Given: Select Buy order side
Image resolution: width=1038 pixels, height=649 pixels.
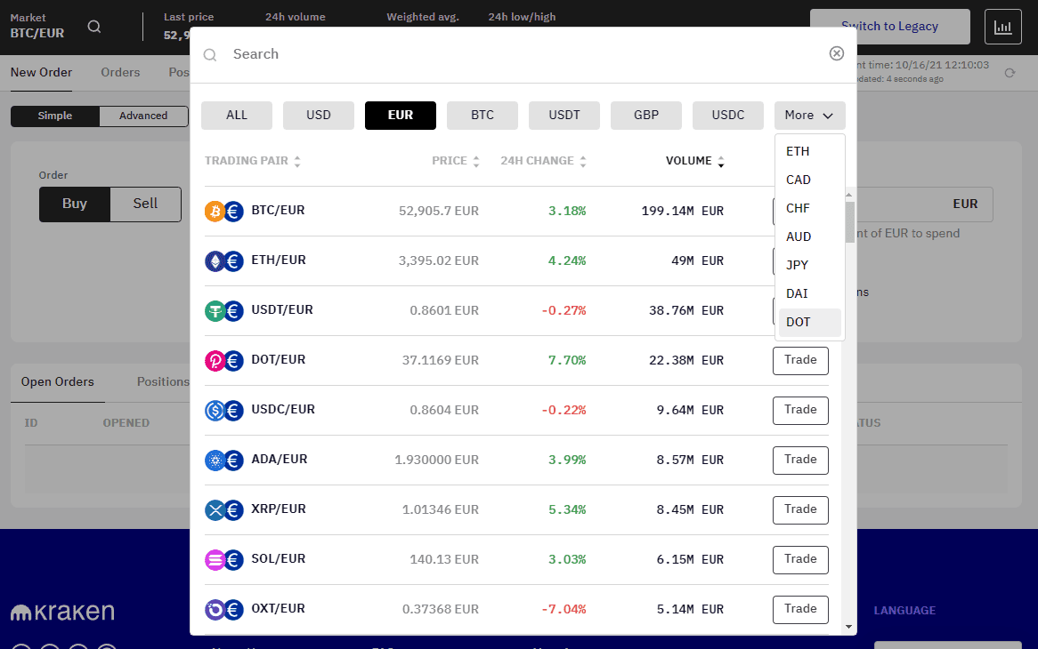Looking at the screenshot, I should click(x=74, y=204).
